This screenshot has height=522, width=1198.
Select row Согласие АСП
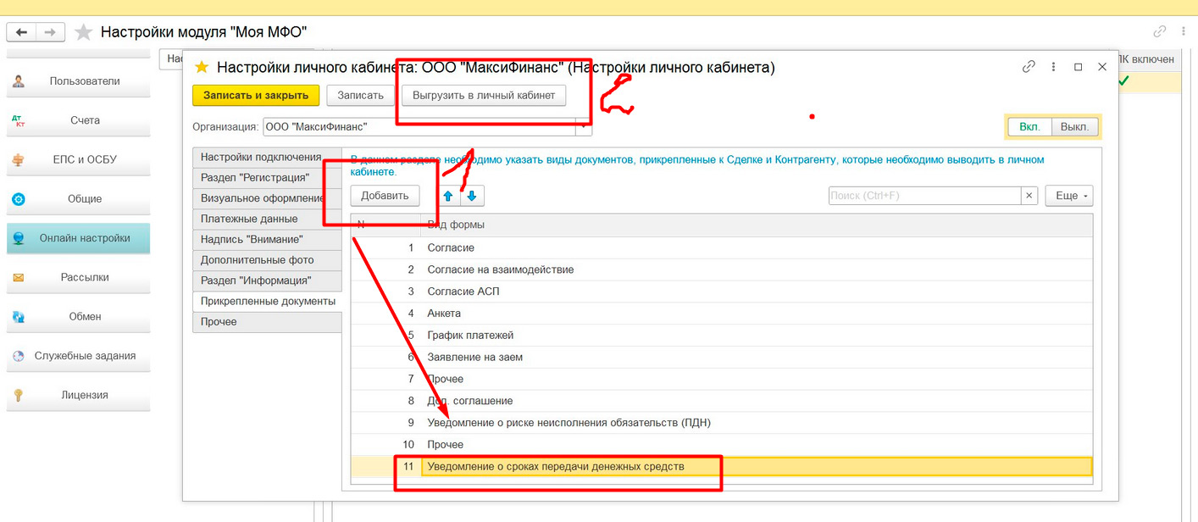722,292
